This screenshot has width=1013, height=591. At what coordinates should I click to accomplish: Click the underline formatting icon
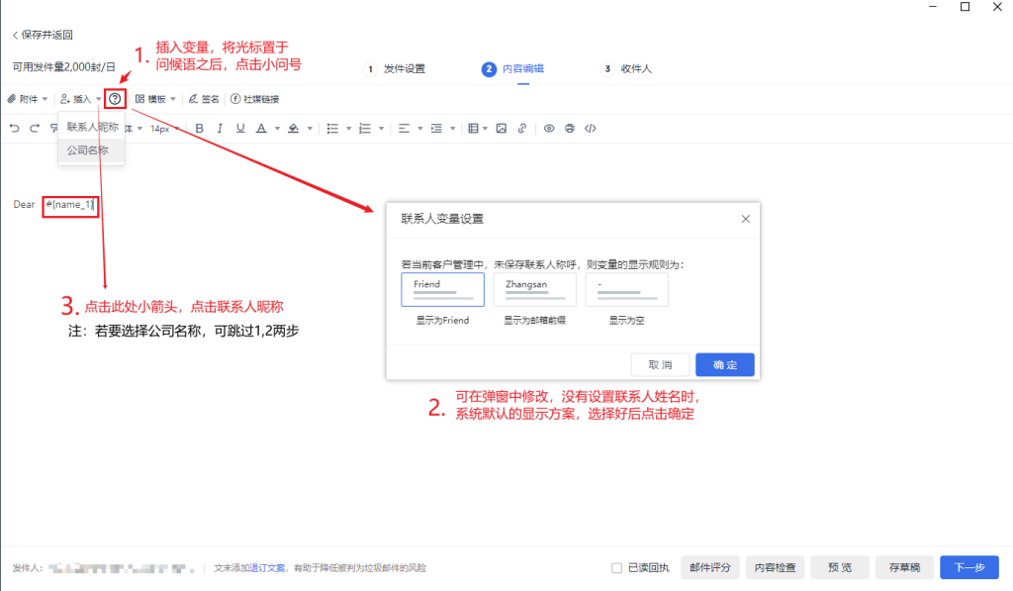click(x=239, y=129)
